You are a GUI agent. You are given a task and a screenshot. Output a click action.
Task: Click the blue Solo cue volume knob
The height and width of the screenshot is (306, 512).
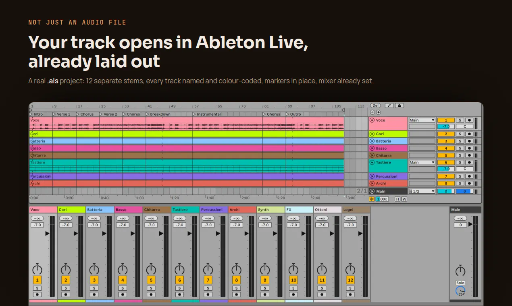460,291
